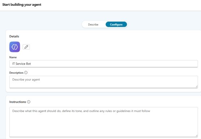Click the Start building your agent heading
The image size is (201, 139).
pos(22,5)
